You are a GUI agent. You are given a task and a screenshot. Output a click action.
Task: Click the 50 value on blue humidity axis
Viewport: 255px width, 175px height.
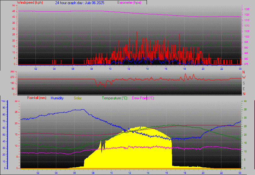(x=4, y=135)
